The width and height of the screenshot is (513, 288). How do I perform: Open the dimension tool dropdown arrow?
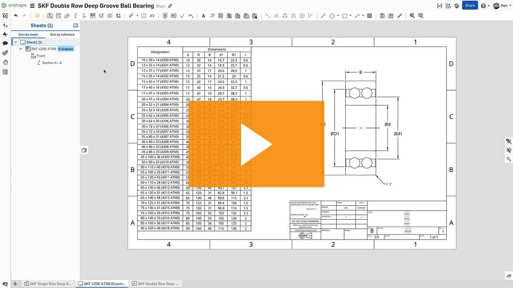point(137,15)
